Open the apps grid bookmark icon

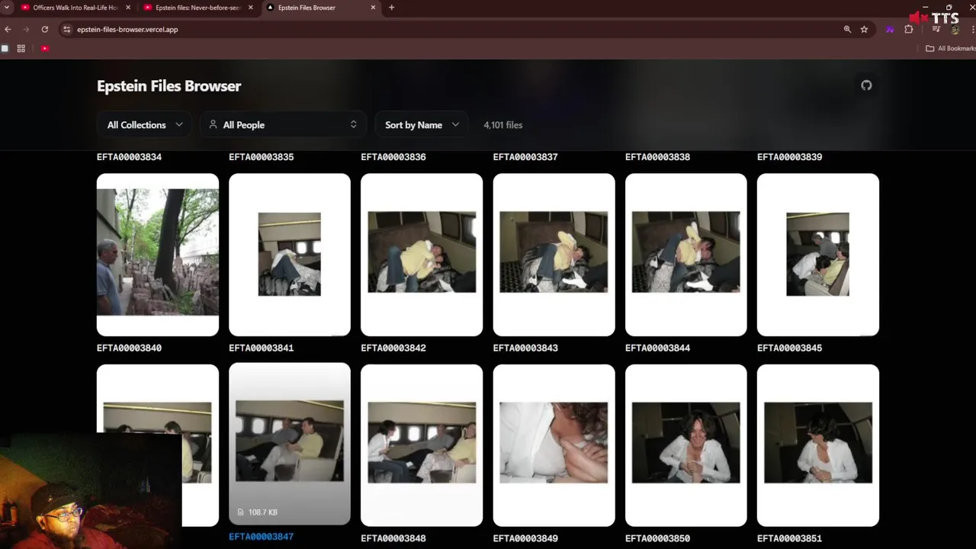pos(21,48)
